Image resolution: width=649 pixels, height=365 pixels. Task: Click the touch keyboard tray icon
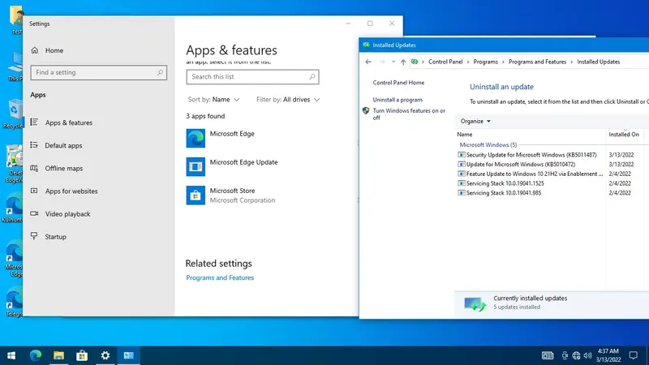click(548, 355)
